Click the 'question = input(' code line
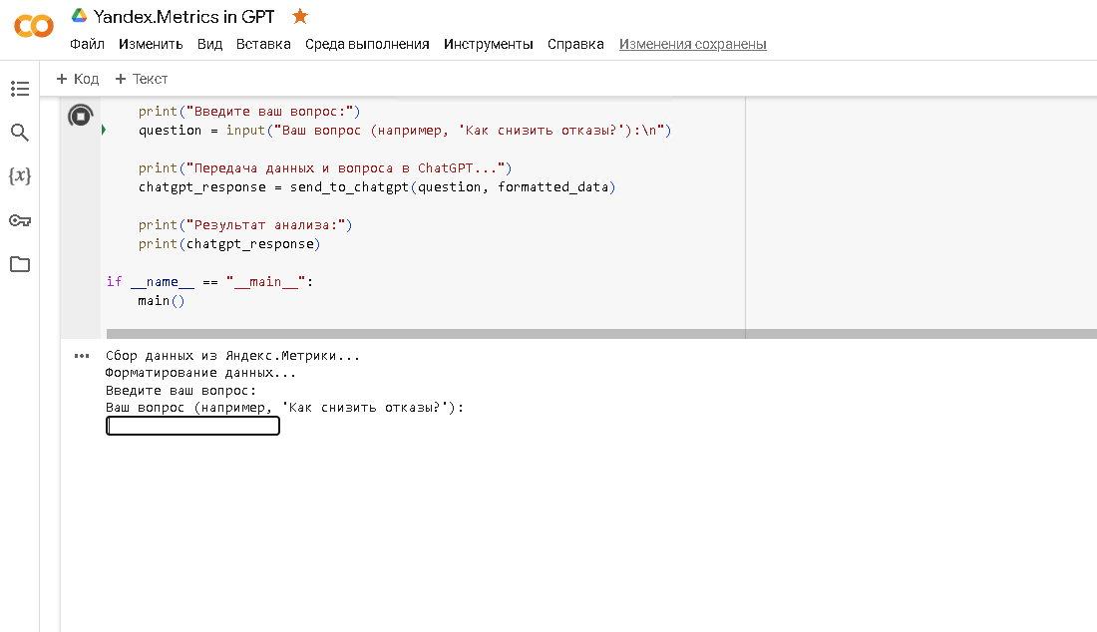Screen dimensions: 1097x632 (x=404, y=131)
